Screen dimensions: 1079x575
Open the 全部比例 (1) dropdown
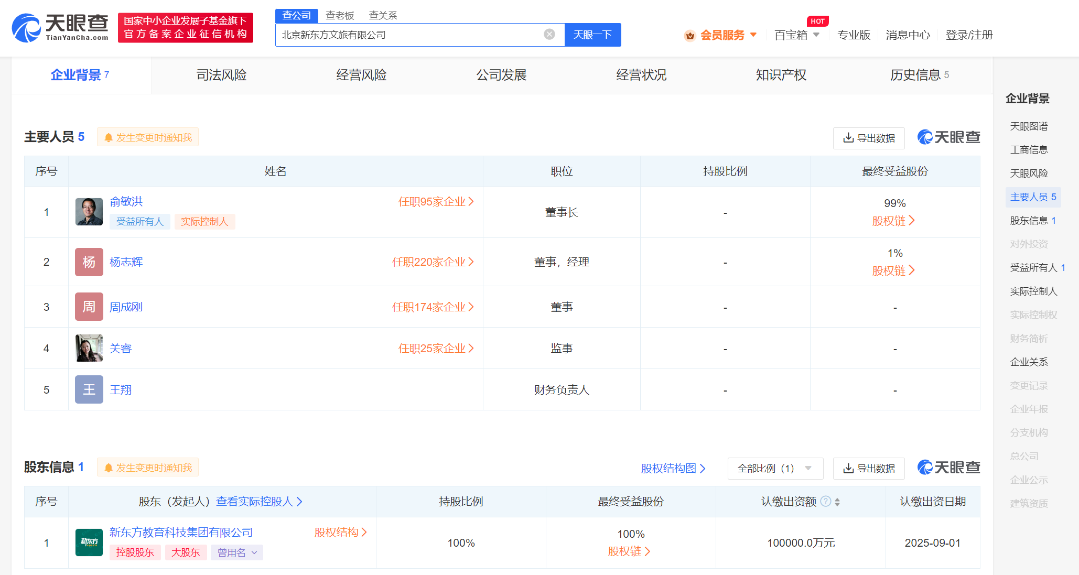pyautogui.click(x=775, y=469)
